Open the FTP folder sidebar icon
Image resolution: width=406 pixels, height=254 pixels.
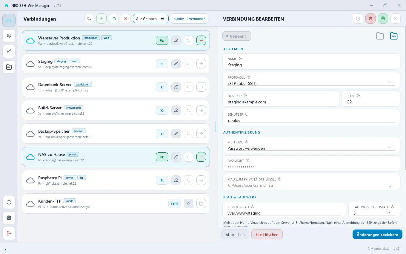pyautogui.click(x=9, y=67)
